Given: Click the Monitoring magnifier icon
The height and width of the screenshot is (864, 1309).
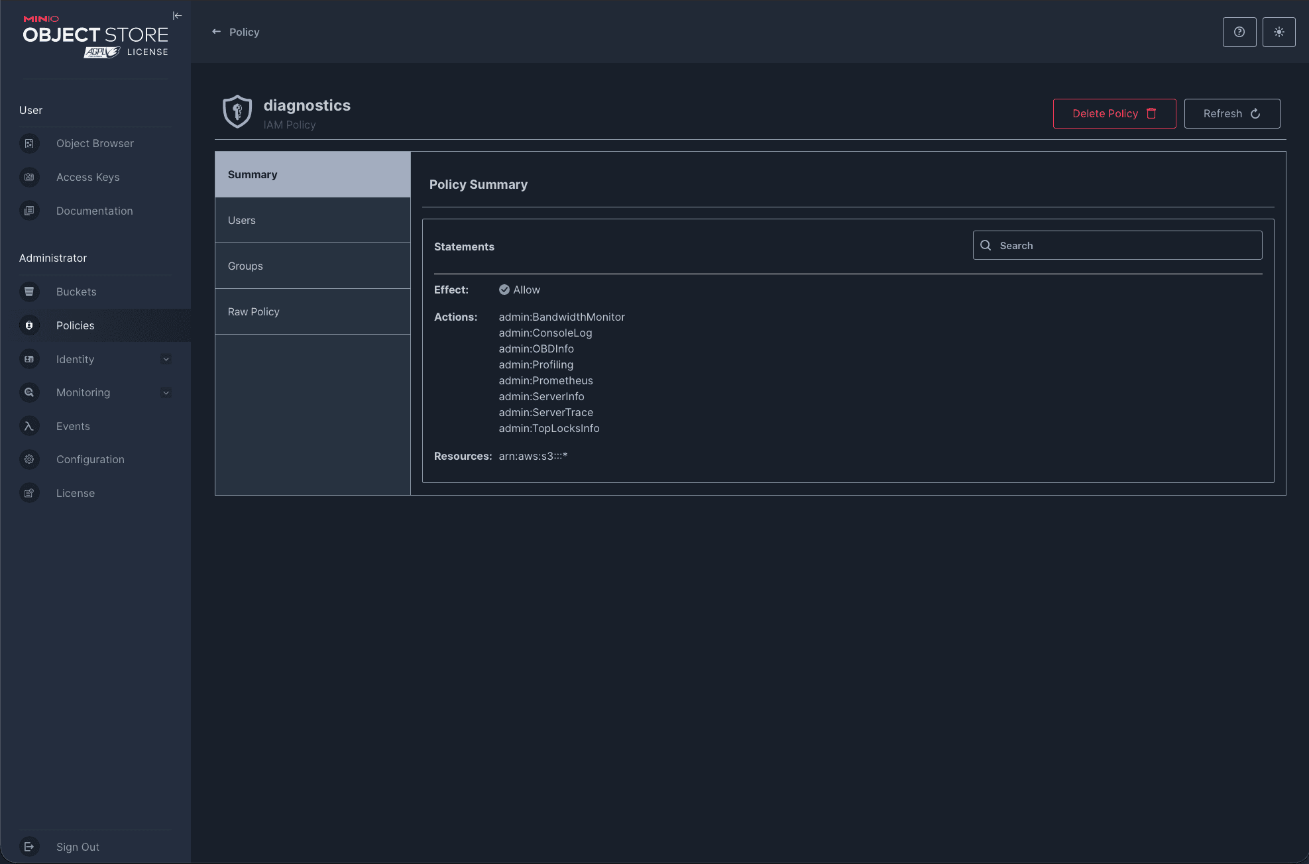Looking at the screenshot, I should 29,392.
